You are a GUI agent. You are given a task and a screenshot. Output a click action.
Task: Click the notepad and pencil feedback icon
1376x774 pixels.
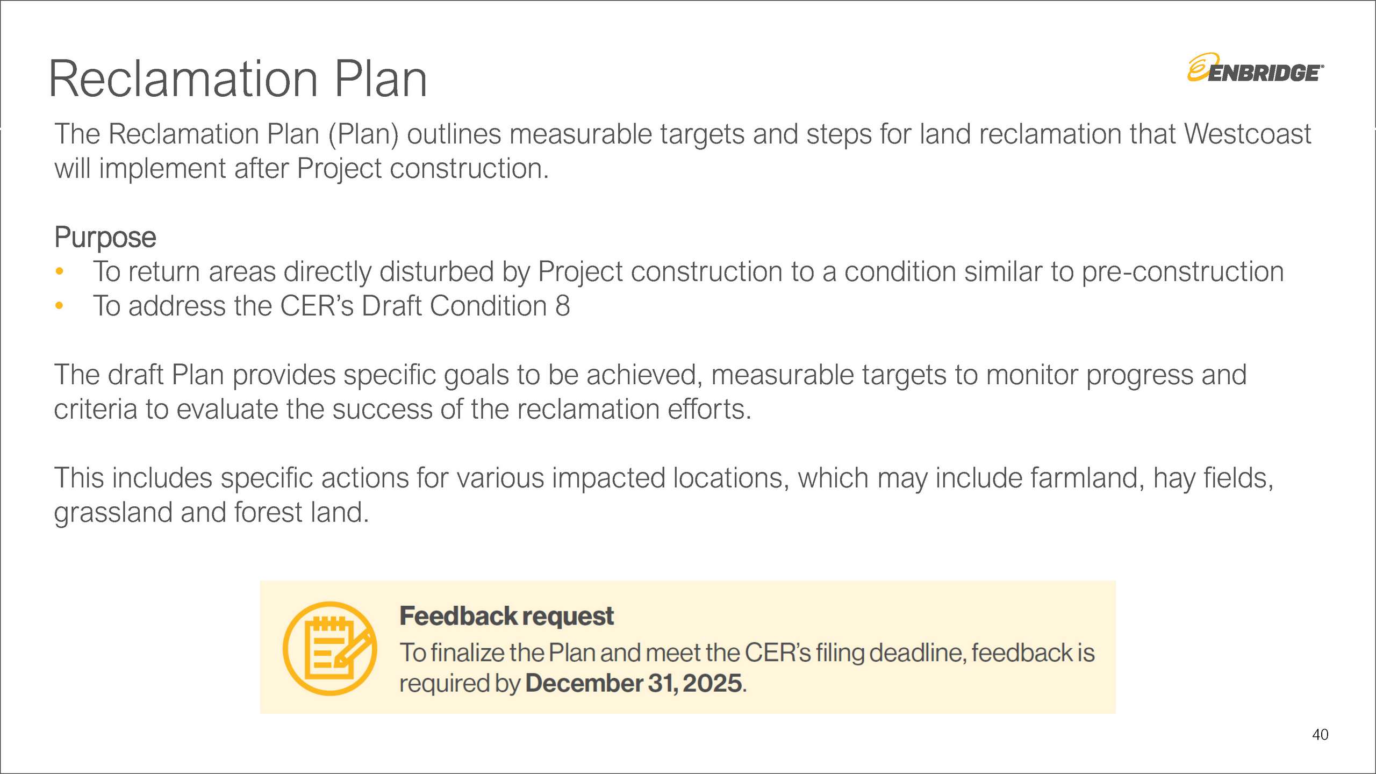coord(329,648)
